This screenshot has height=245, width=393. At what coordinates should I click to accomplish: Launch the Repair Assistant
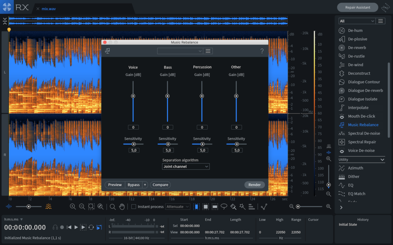click(357, 7)
